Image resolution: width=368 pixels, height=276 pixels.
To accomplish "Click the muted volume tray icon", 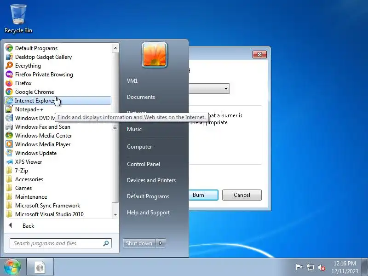I will pyautogui.click(x=322, y=267).
